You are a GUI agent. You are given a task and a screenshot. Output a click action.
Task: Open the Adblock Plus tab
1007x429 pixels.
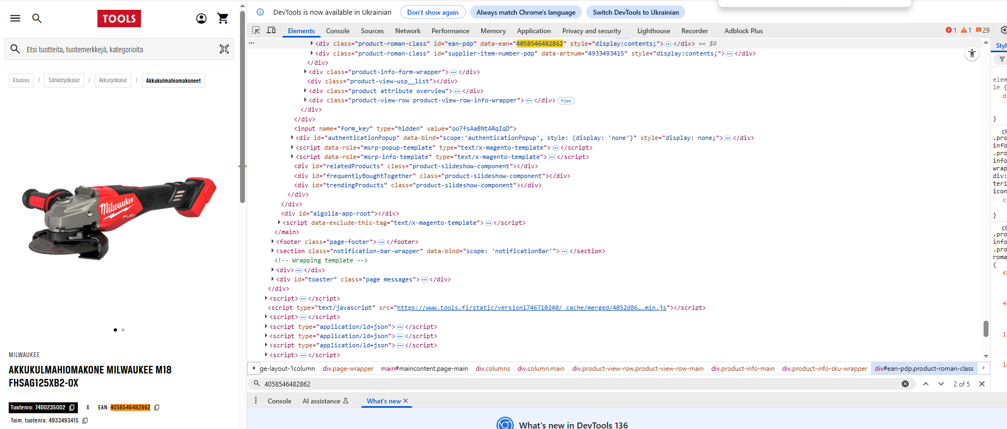744,31
